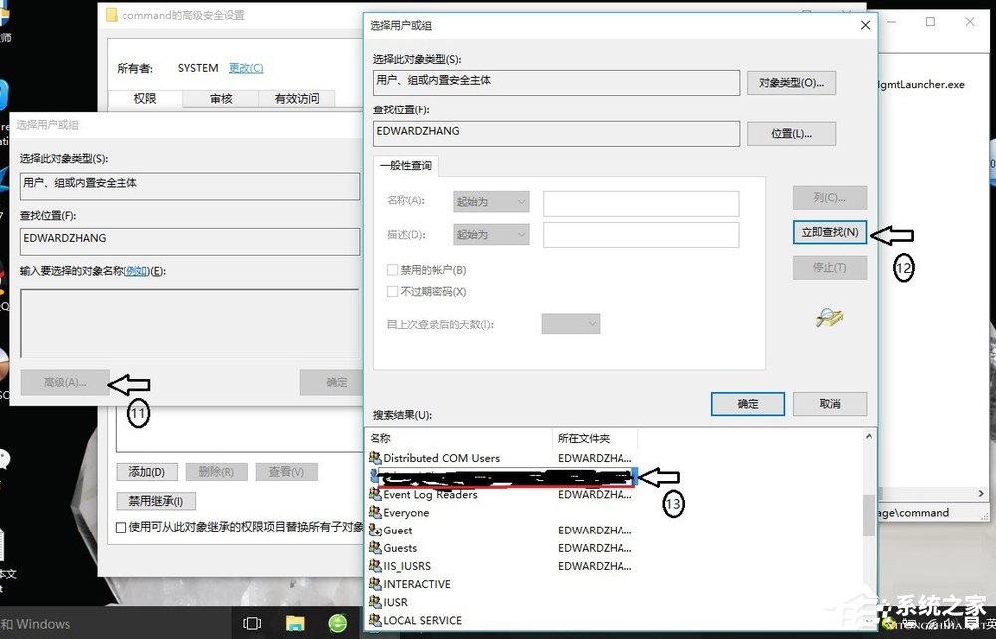
Task: Open File Explorer from the taskbar
Action: (x=294, y=621)
